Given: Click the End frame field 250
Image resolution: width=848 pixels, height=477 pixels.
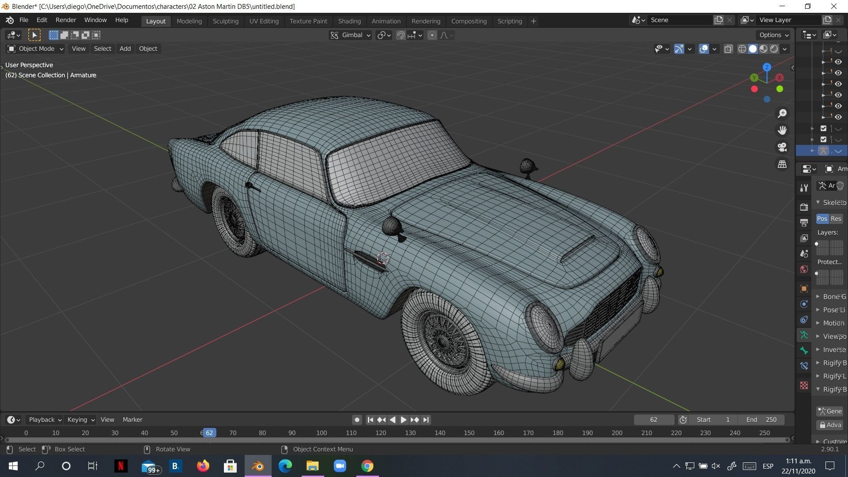Looking at the screenshot, I should [761, 420].
